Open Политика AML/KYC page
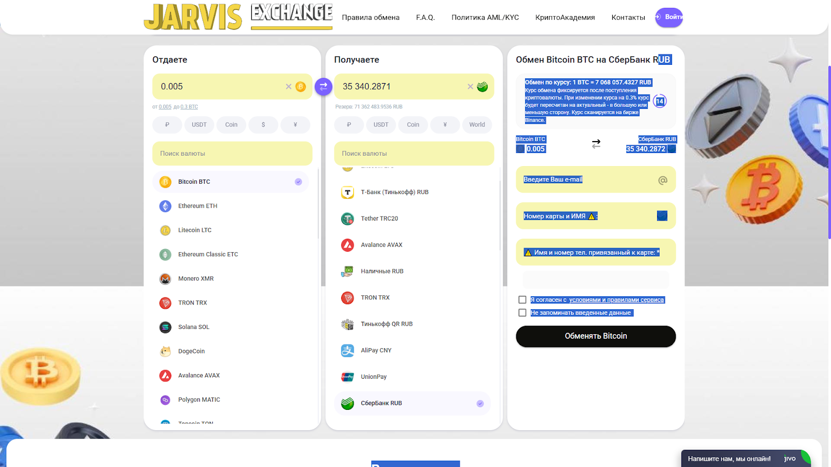831x467 pixels. click(x=485, y=17)
